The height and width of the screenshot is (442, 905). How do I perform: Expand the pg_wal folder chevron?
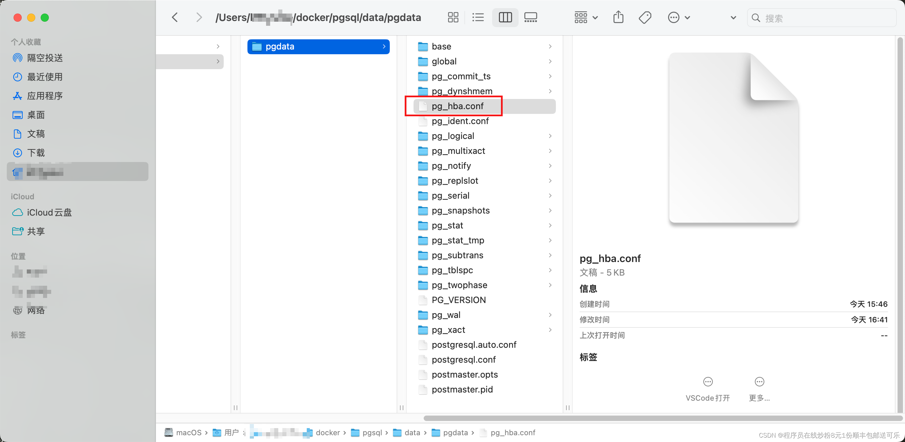pos(550,315)
